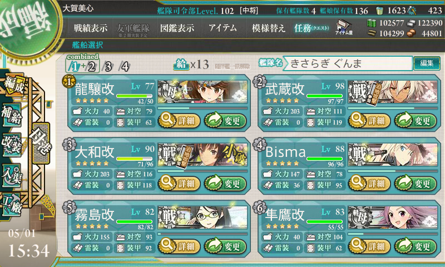The image size is (445, 267).
Task: Open the 入渠 docking sidebar icon
Action: [x=11, y=176]
